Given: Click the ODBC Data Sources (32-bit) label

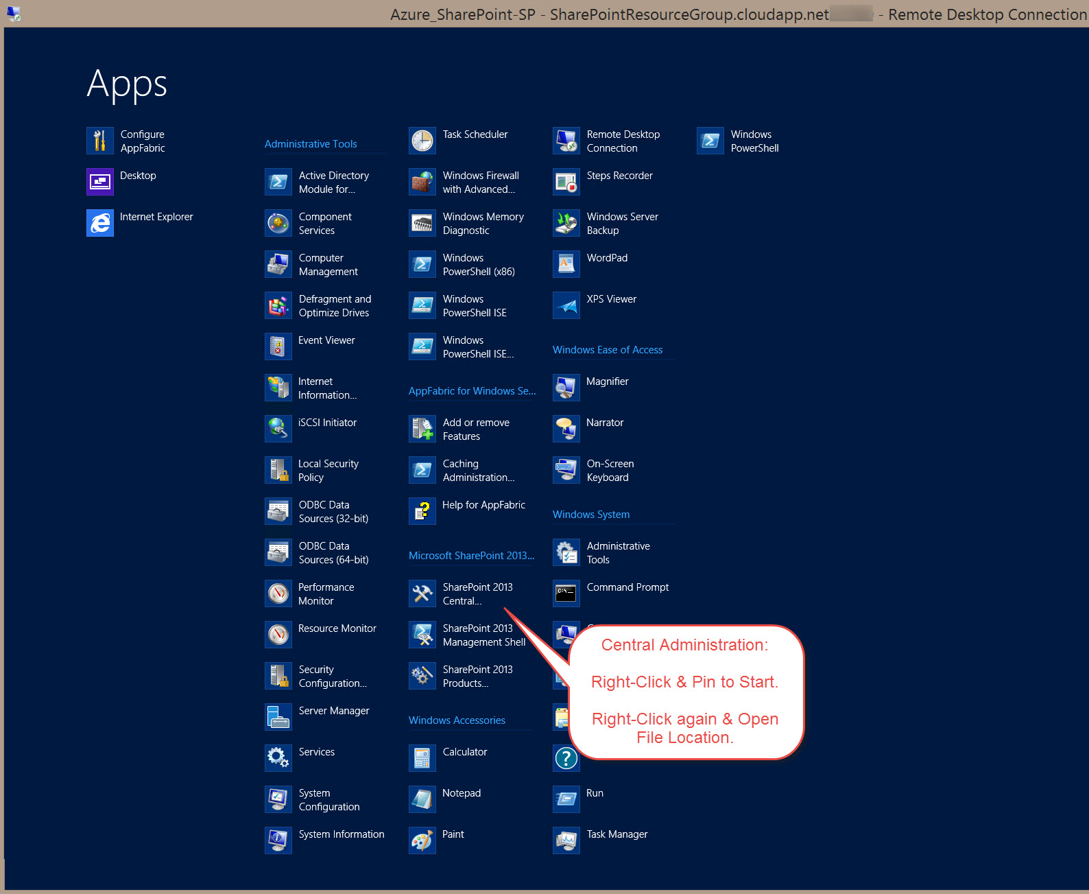Looking at the screenshot, I should 333,512.
